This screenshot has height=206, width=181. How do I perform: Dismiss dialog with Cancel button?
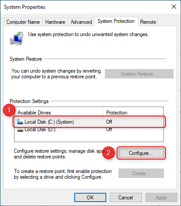(x=126, y=198)
